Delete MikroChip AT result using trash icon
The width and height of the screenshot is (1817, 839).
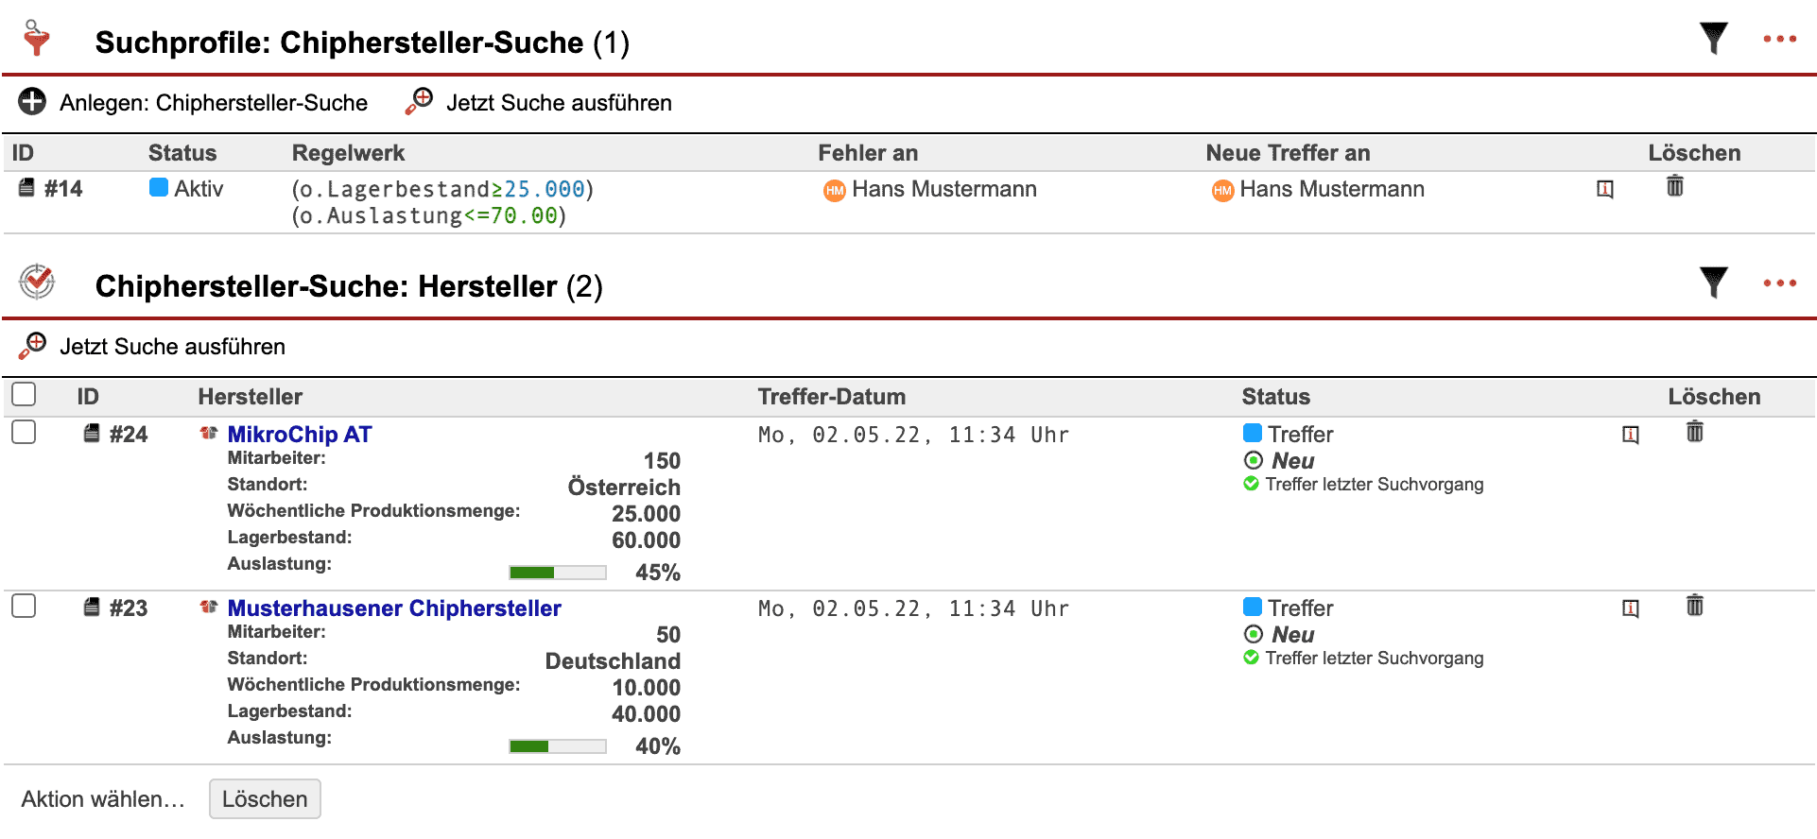[x=1694, y=432]
